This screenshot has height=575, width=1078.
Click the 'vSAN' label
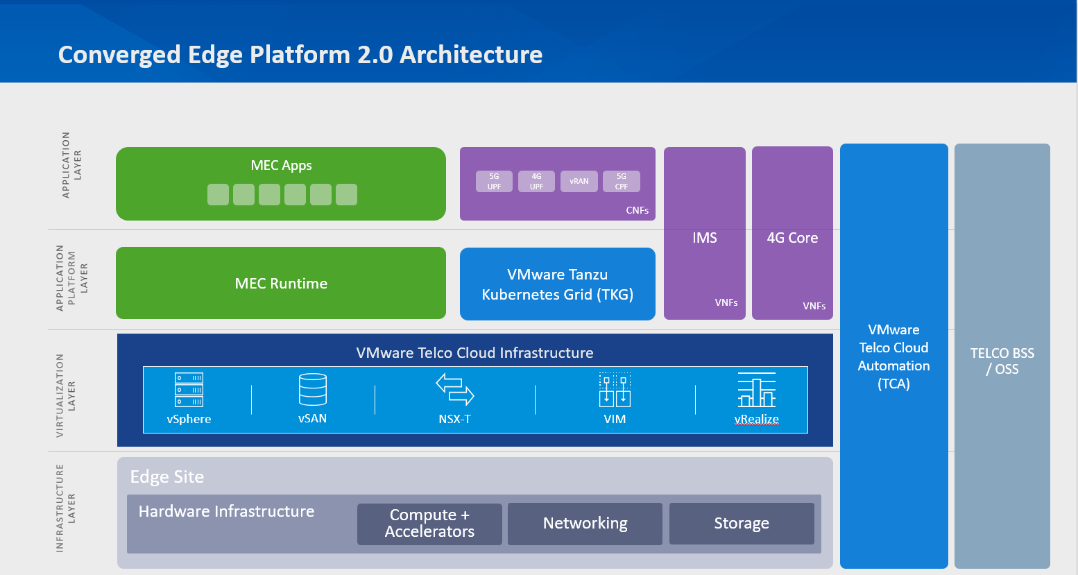(x=312, y=418)
